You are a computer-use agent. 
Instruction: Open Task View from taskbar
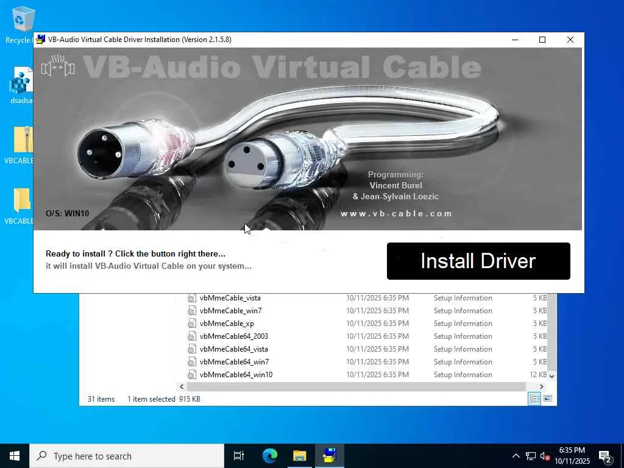click(239, 456)
